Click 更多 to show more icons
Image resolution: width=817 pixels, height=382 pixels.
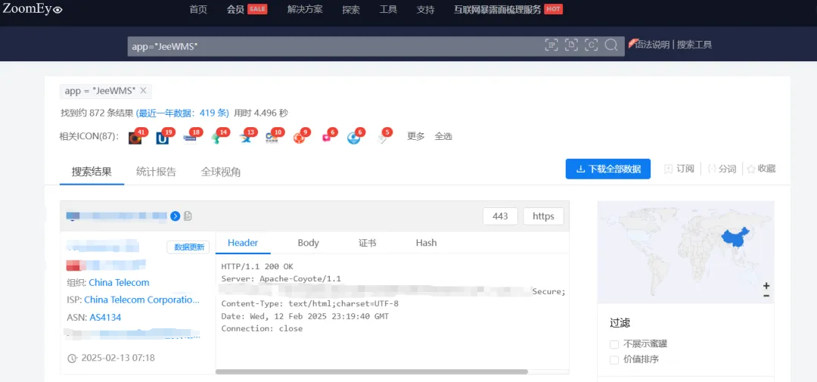[x=416, y=137]
